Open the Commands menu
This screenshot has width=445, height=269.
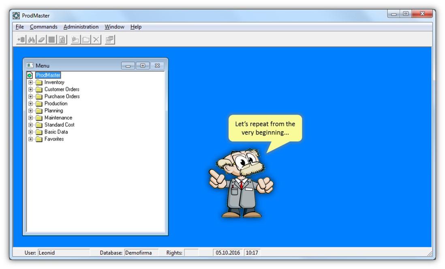[x=43, y=27]
